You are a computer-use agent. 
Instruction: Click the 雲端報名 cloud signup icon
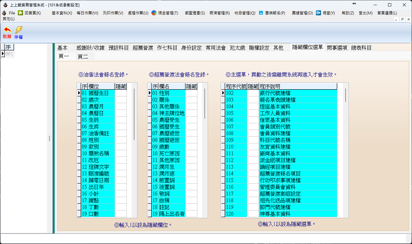coord(261,13)
